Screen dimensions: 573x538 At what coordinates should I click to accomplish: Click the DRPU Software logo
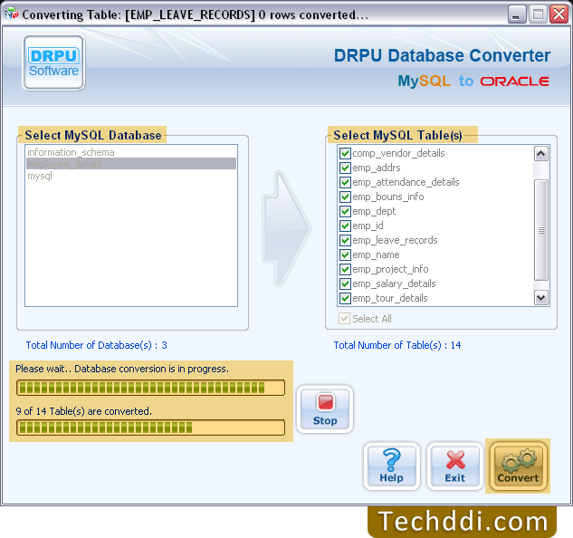point(54,62)
